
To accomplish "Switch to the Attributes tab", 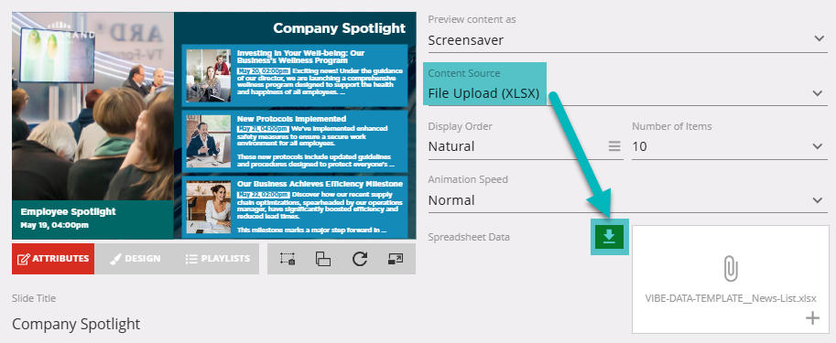I will (x=53, y=259).
